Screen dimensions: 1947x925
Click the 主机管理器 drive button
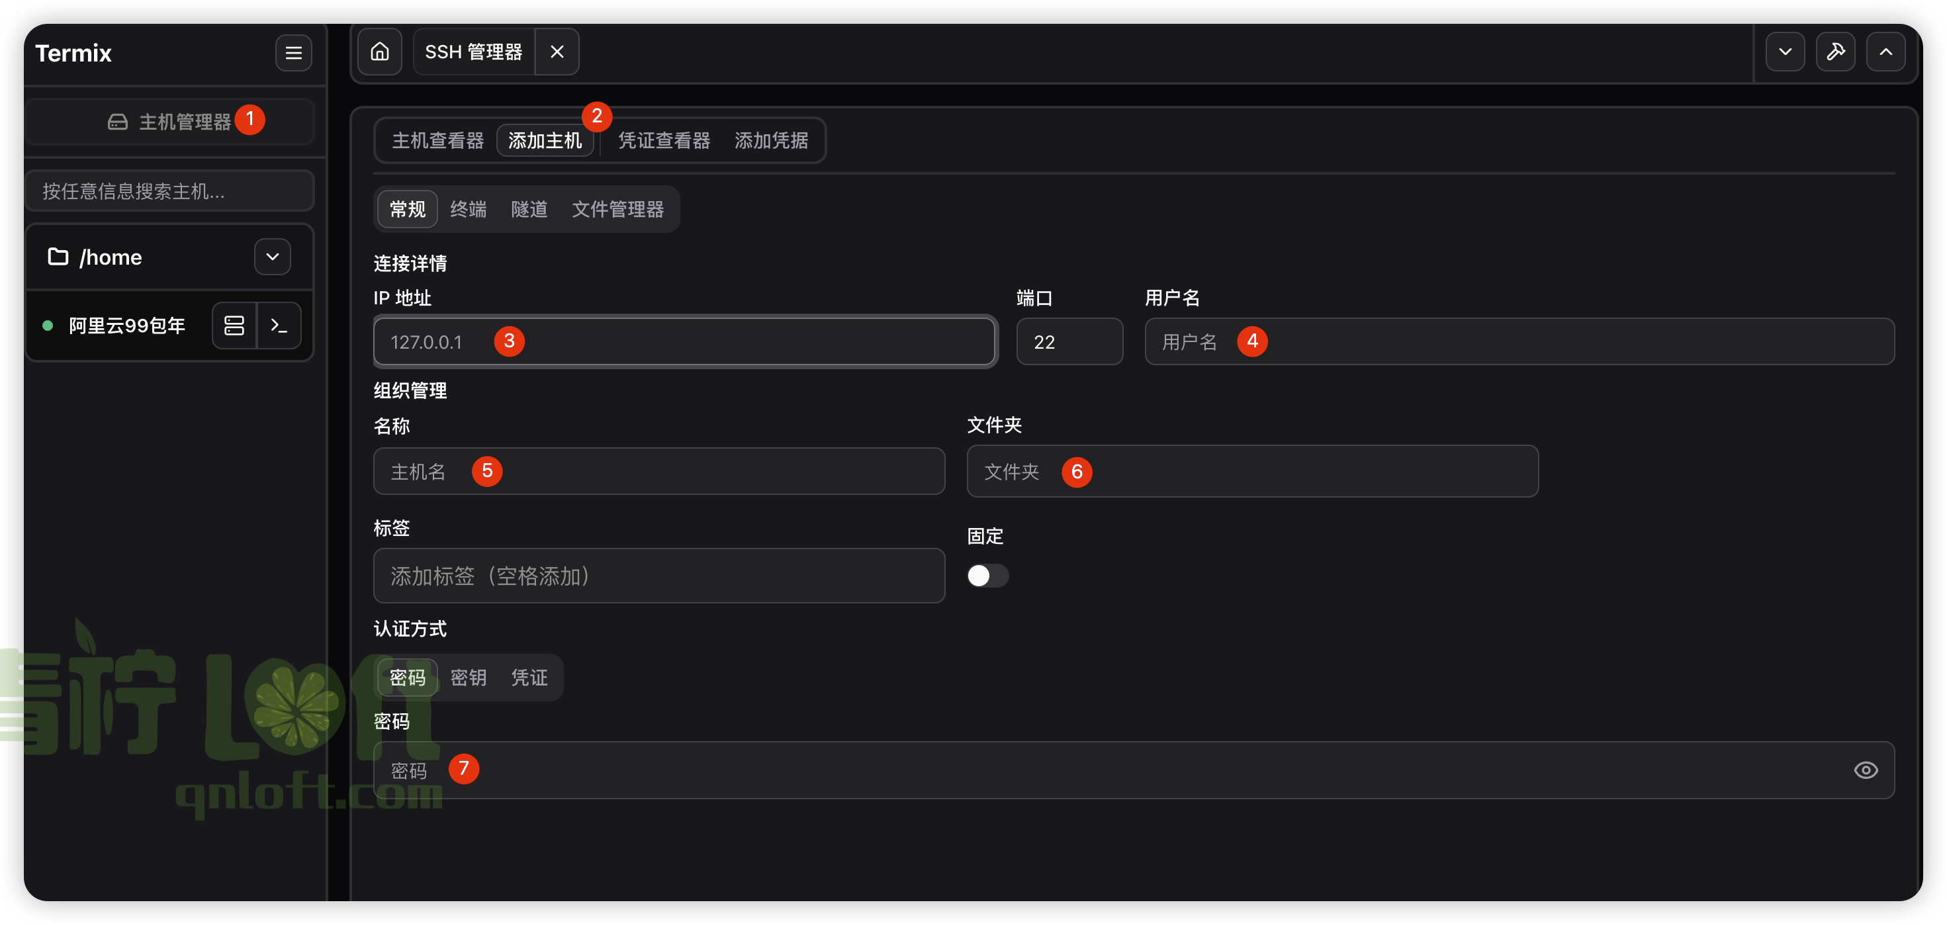click(x=169, y=121)
